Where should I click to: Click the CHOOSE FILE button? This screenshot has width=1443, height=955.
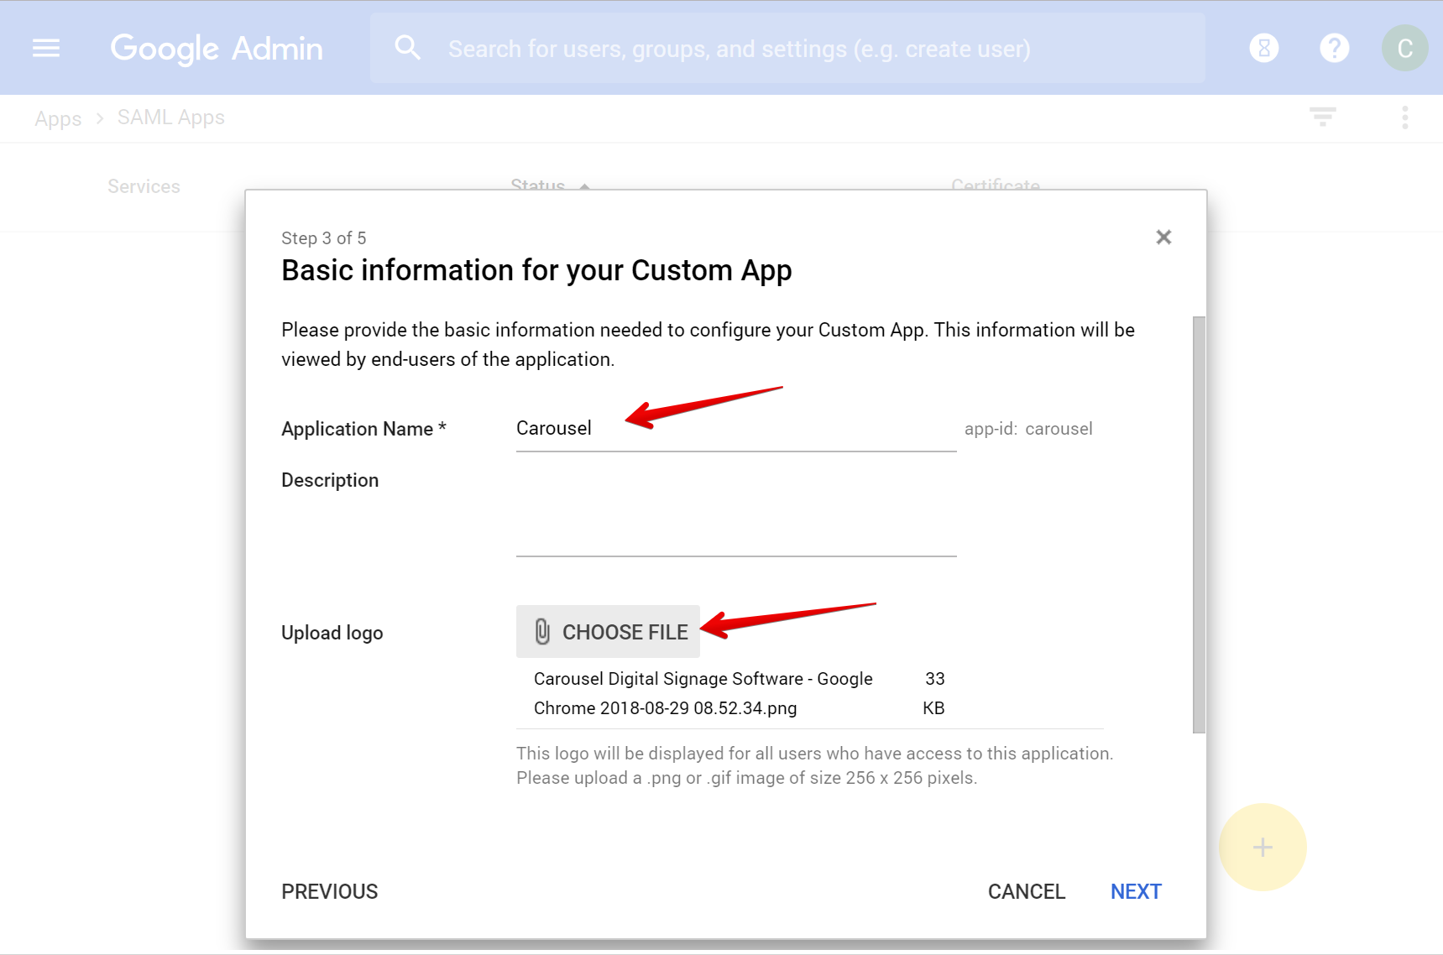point(608,631)
